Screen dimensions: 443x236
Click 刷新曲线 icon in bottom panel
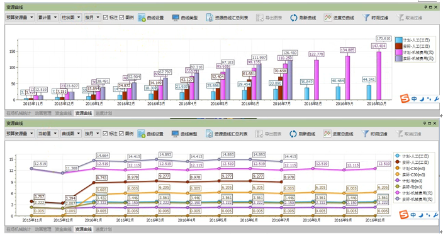(x=293, y=134)
